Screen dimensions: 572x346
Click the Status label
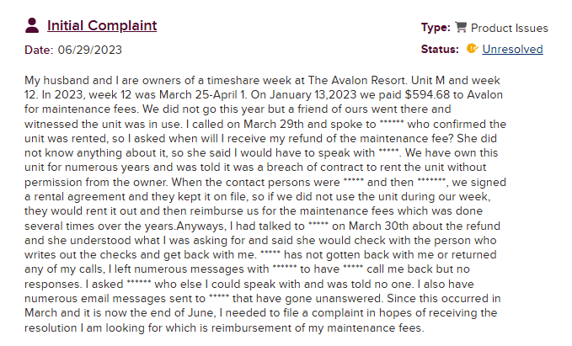click(x=440, y=49)
